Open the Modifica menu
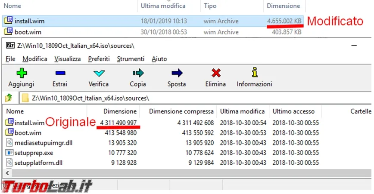The image size is (374, 194). 35,59
